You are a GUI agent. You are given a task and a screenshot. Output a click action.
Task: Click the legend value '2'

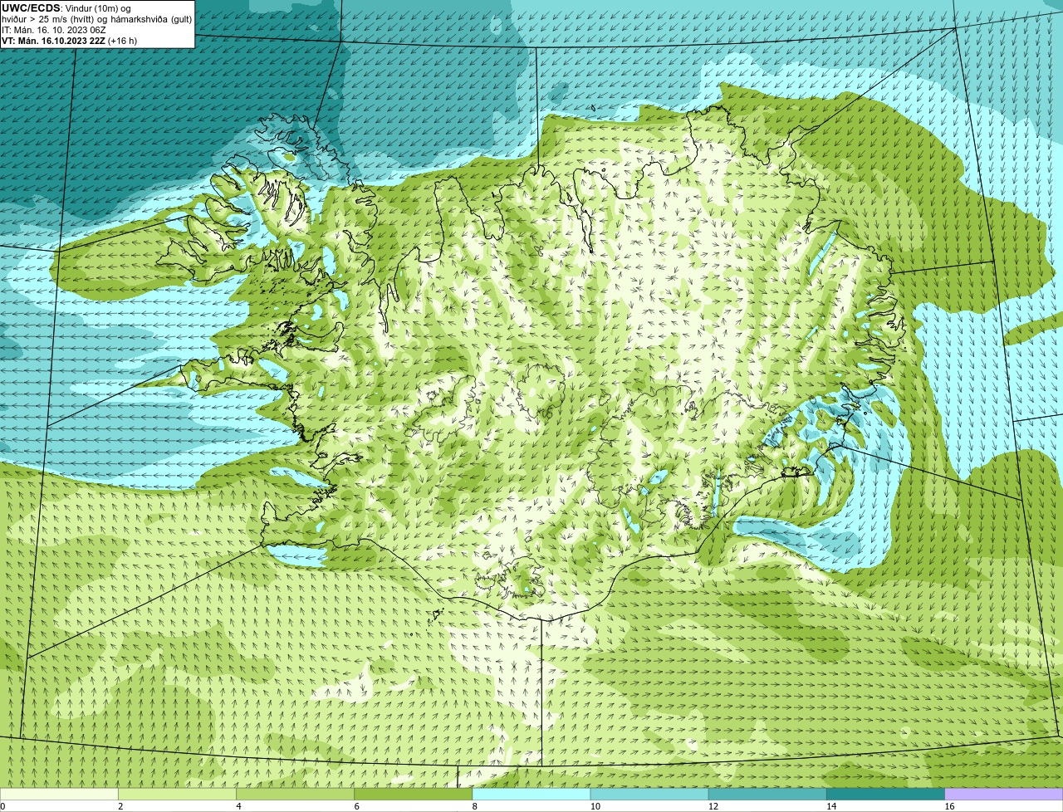click(120, 806)
